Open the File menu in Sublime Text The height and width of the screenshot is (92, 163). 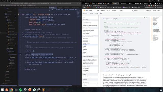[1, 6]
